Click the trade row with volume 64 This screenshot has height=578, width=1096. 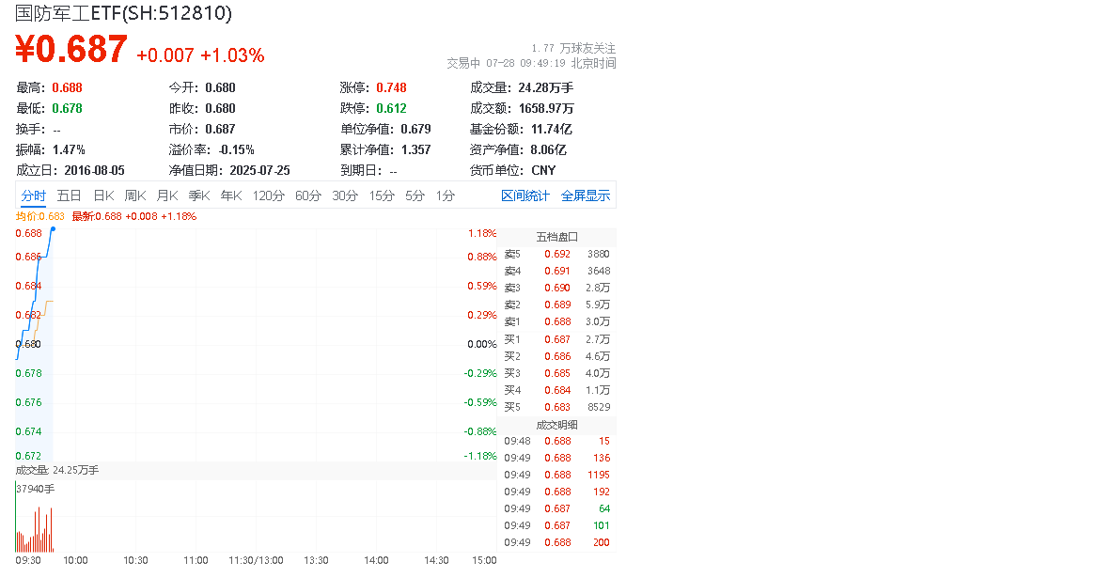(x=557, y=508)
